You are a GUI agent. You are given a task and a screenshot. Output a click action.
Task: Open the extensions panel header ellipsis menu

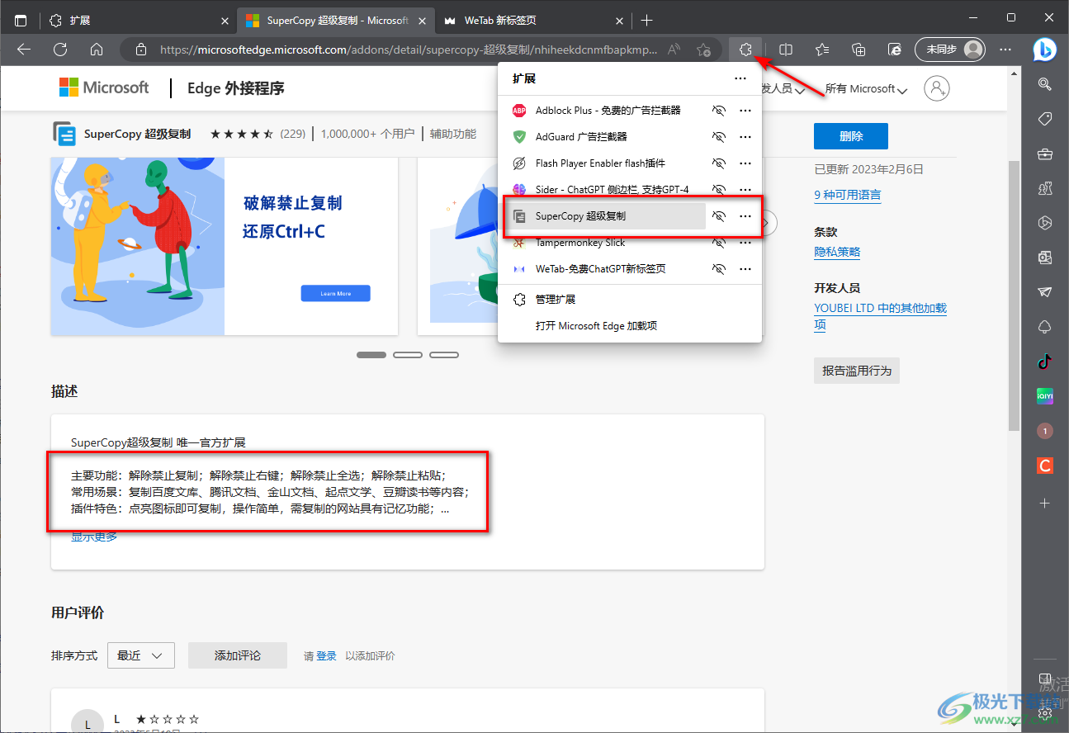point(740,78)
